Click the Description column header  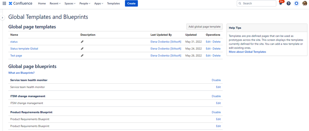(x=88, y=35)
